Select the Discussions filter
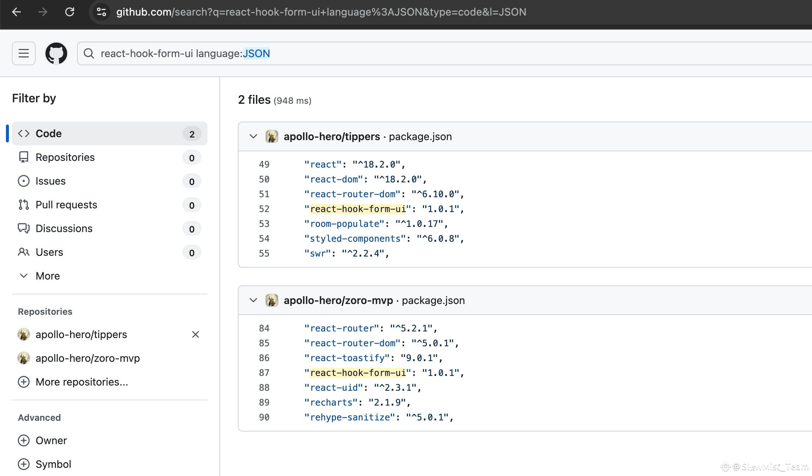 pyautogui.click(x=110, y=228)
